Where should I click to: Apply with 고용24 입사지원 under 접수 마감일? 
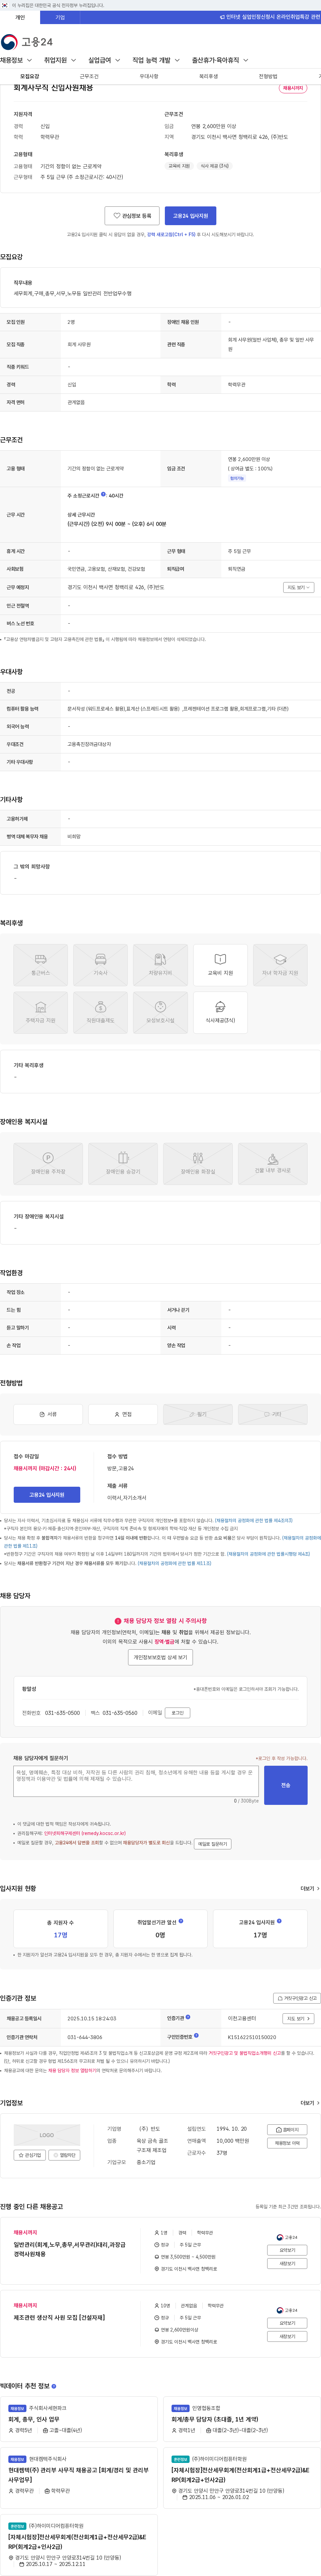click(x=47, y=1495)
